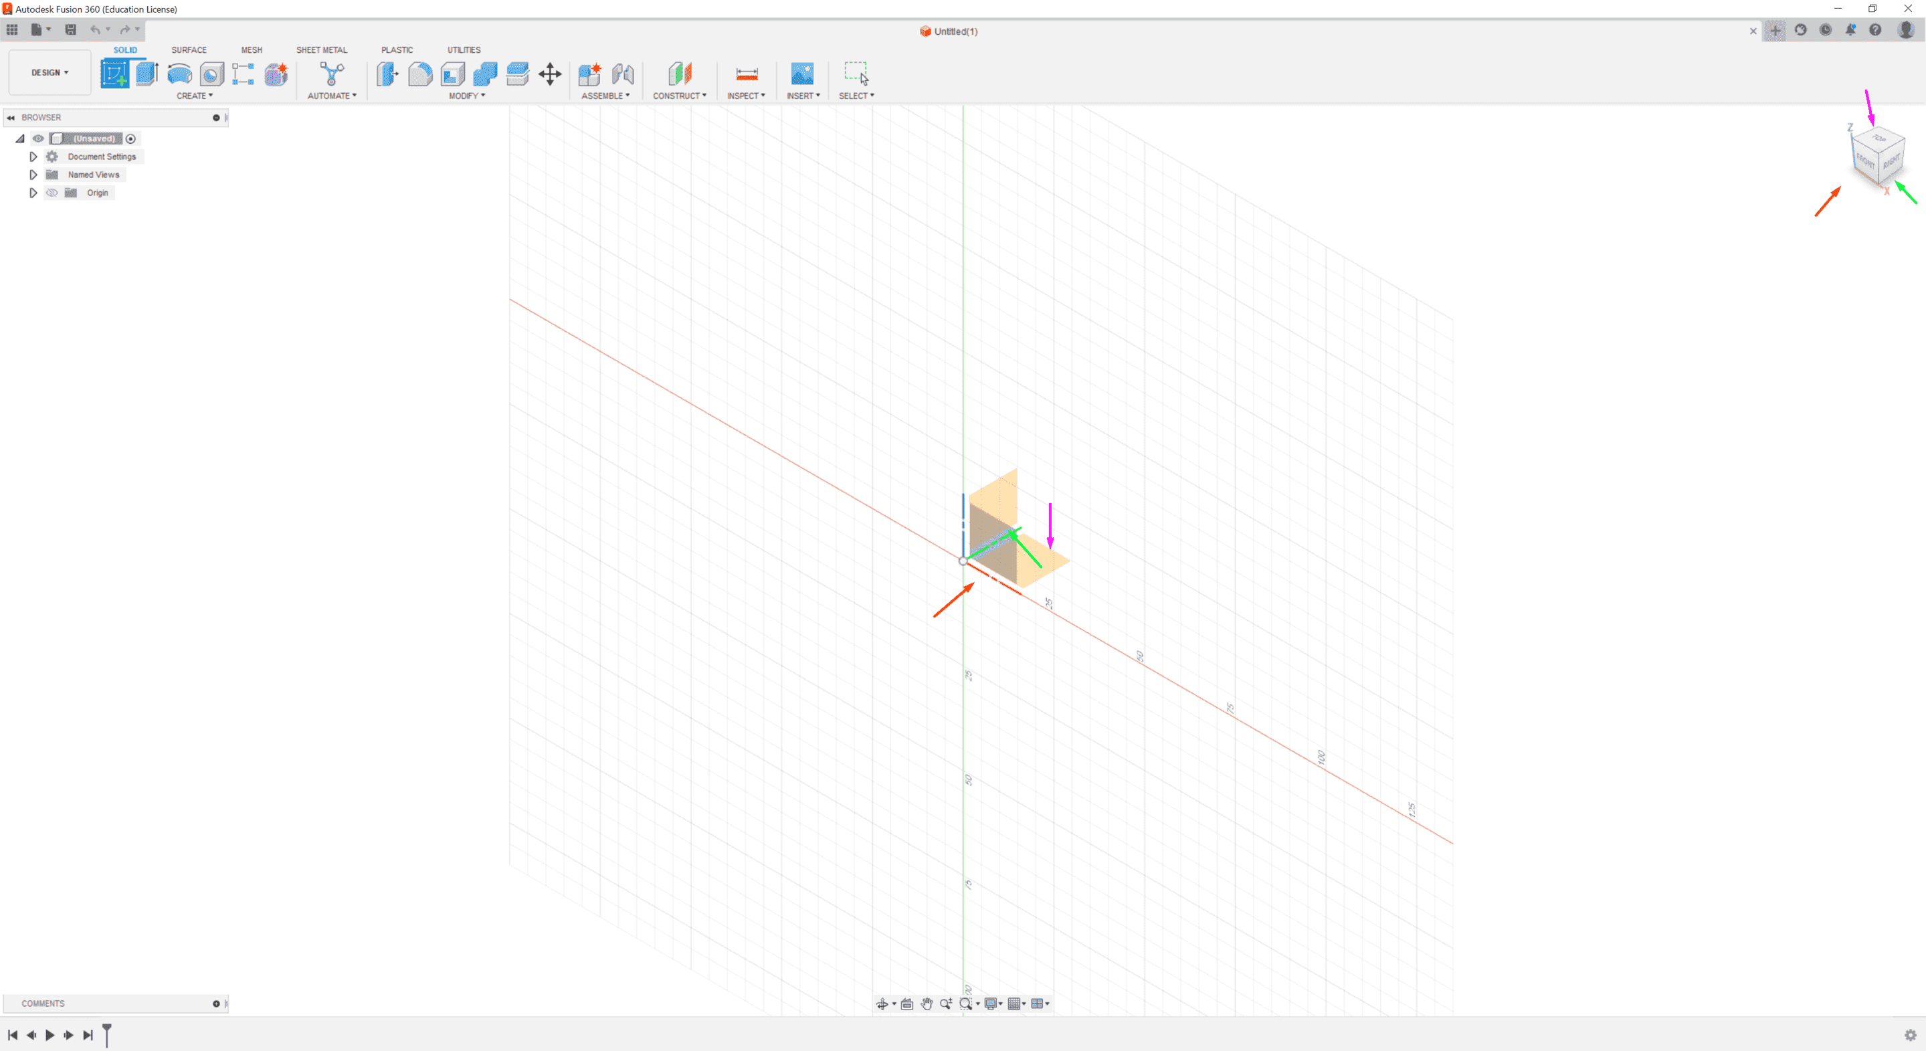Open the Help question mark icon

(x=1875, y=30)
